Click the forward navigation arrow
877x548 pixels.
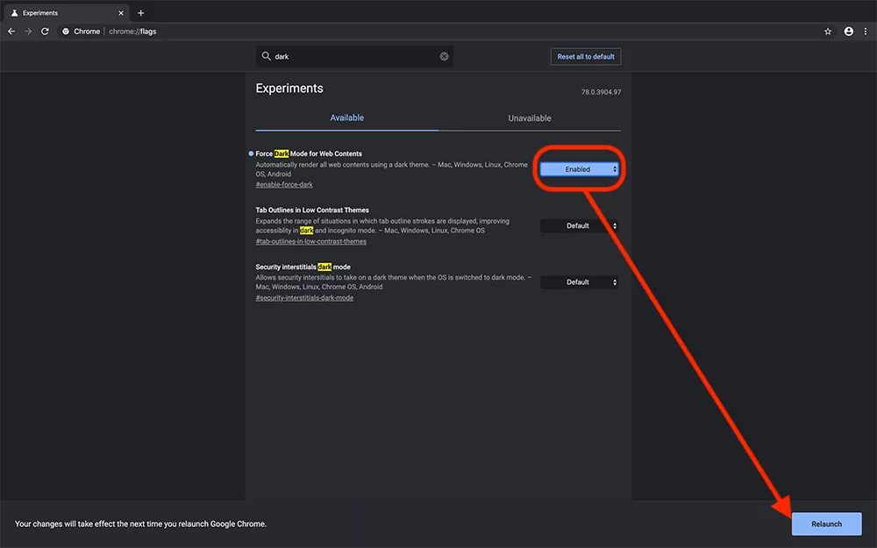(x=28, y=32)
